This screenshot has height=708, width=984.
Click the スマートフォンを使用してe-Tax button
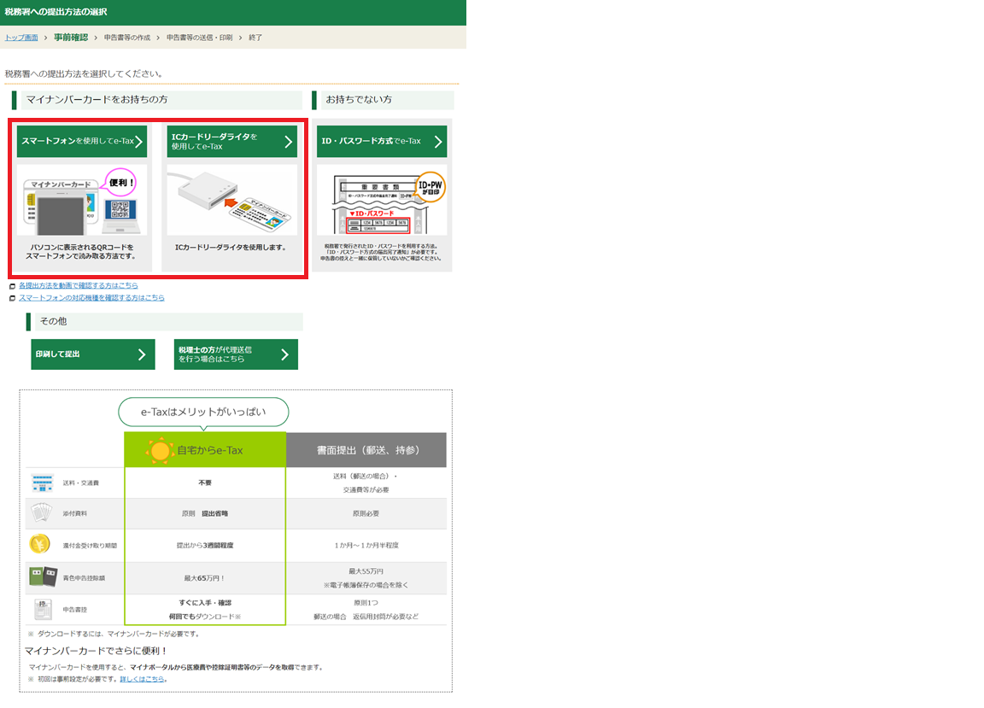coord(82,141)
